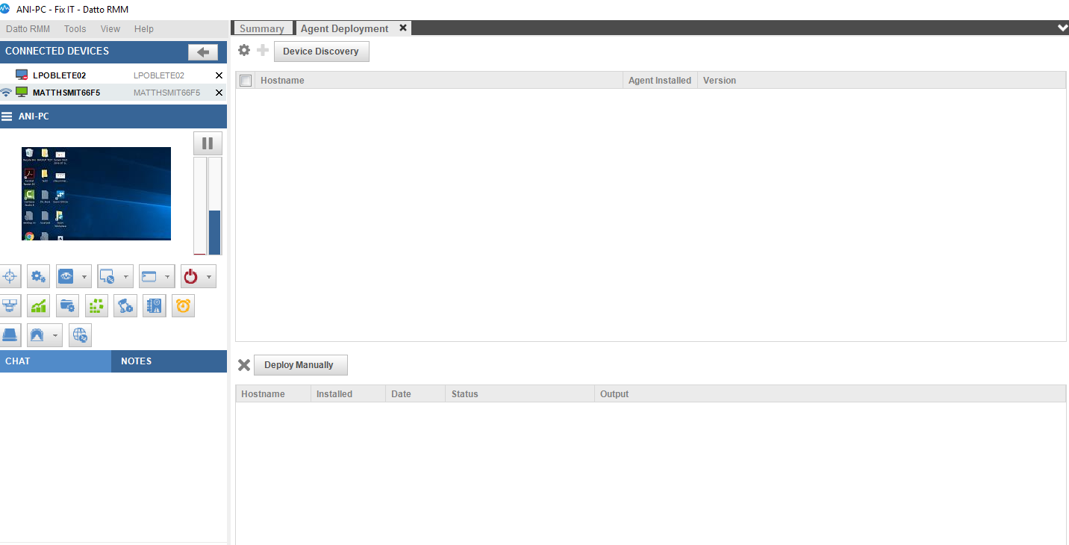Screen dimensions: 1069x545
Task: Sort deployment list by Installed header
Action: (348, 394)
